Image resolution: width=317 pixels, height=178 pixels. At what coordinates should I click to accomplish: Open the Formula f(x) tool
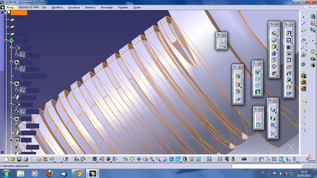[x=77, y=159]
